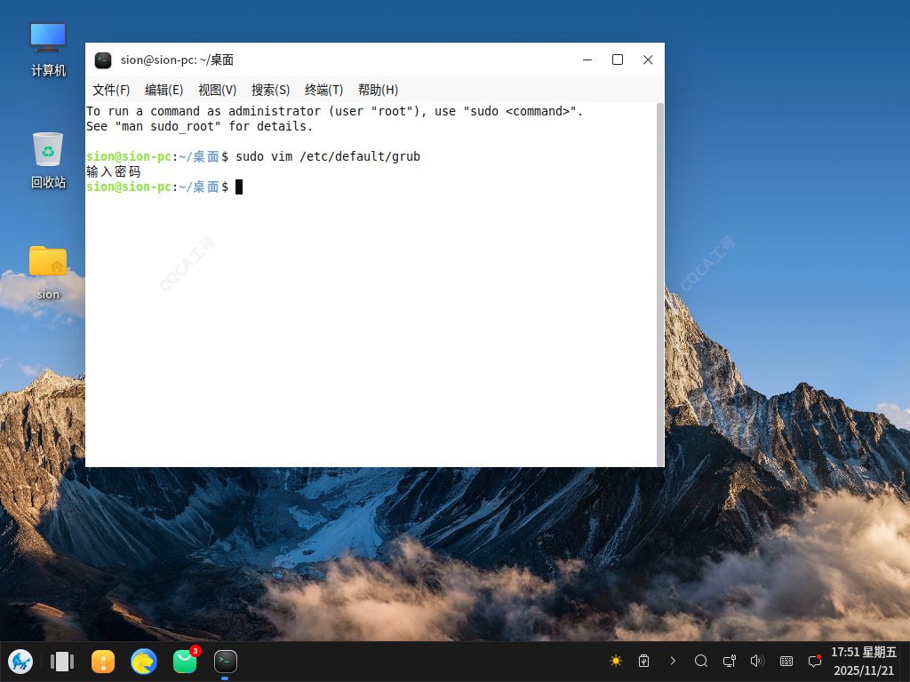Open the start menu in the taskbar
The width and height of the screenshot is (910, 682).
(x=20, y=661)
